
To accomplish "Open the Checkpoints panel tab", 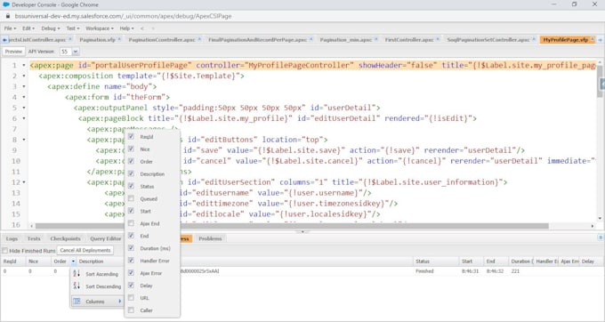I will (65, 238).
